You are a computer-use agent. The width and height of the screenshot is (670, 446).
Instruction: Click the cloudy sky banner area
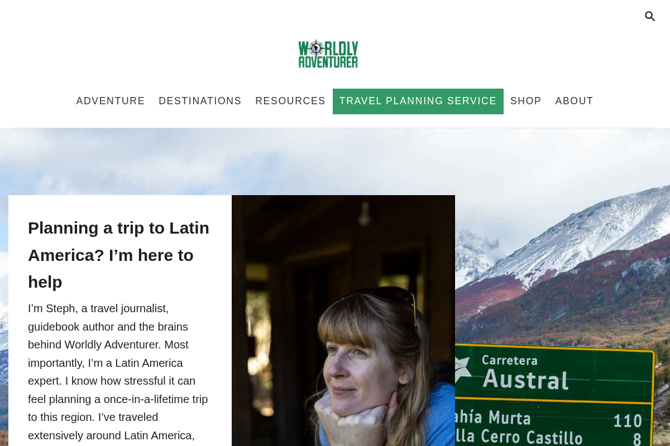(335, 161)
